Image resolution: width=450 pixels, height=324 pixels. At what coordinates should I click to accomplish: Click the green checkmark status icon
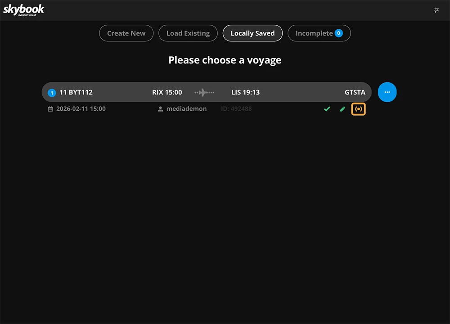(327, 109)
